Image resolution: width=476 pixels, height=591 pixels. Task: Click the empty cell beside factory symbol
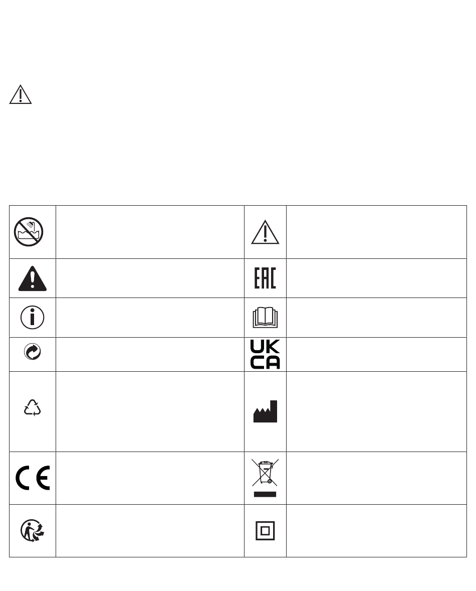click(376, 411)
